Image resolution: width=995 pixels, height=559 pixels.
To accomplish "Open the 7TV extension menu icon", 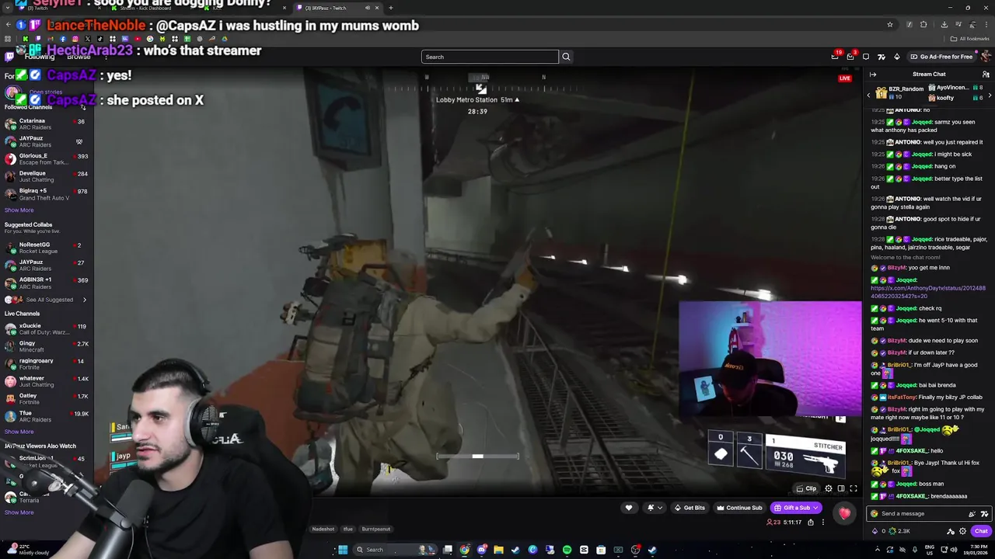I will click(882, 57).
